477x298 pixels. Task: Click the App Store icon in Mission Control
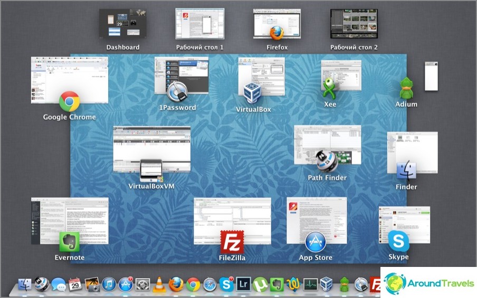316,242
